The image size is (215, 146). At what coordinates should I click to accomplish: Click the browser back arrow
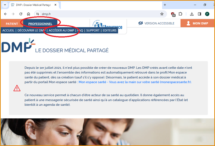click(x=5, y=14)
